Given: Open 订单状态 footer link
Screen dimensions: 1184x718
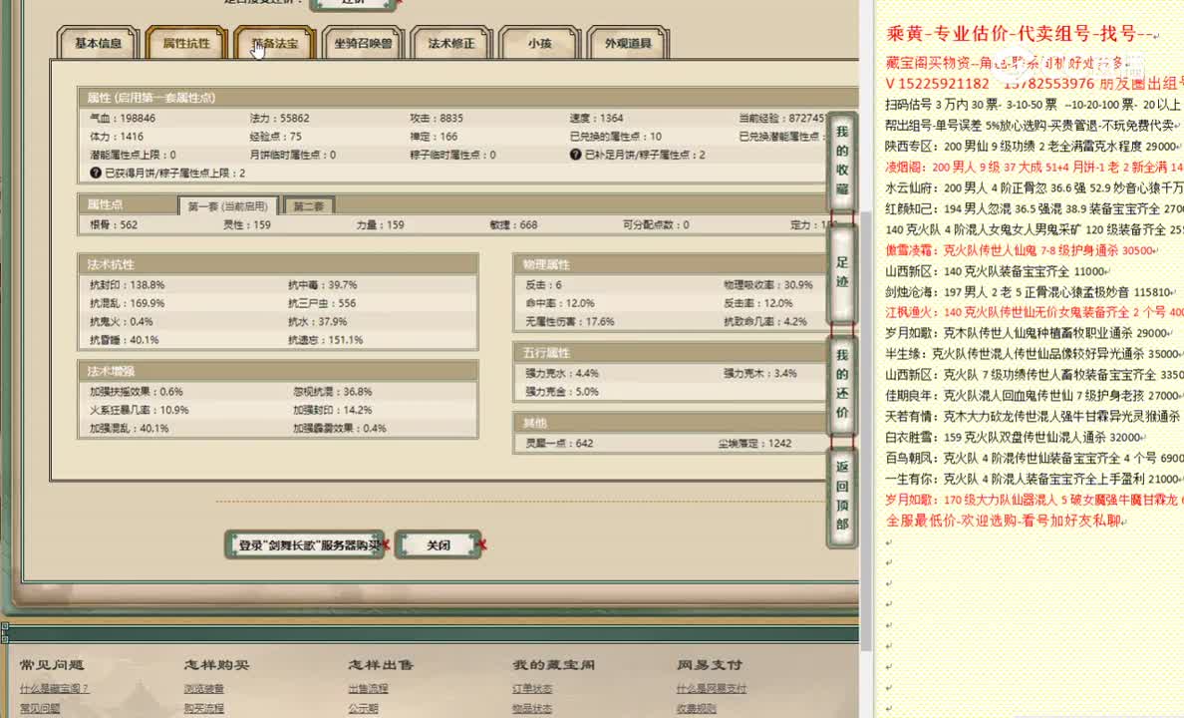Looking at the screenshot, I should click(x=532, y=688).
